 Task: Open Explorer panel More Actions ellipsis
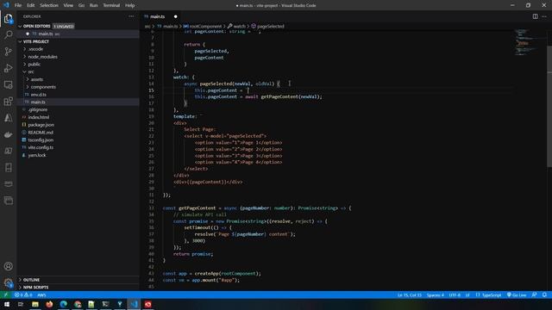point(131,16)
